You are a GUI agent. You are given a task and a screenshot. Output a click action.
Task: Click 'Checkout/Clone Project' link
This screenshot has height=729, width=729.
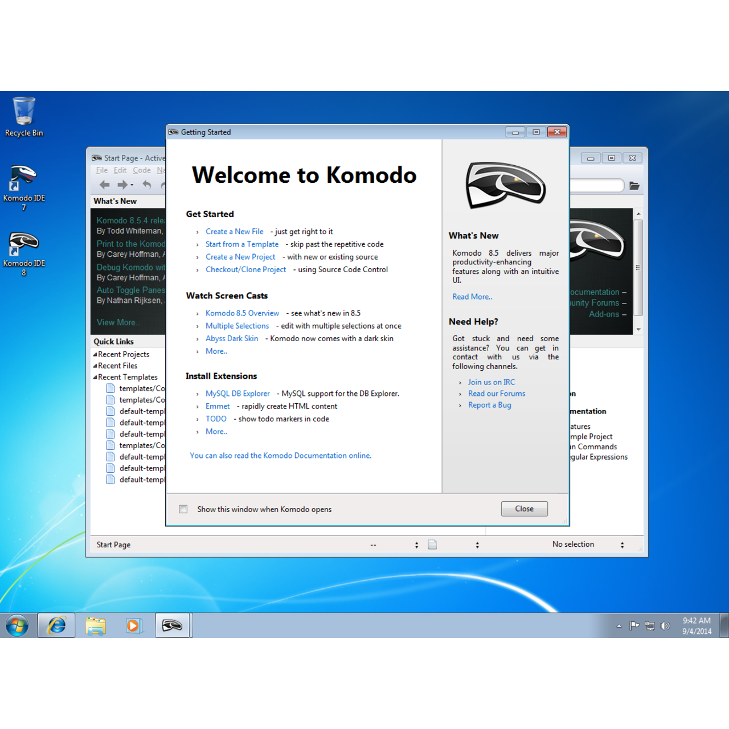(x=246, y=269)
